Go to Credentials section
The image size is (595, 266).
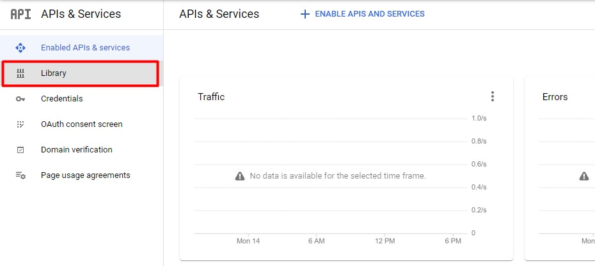(61, 99)
